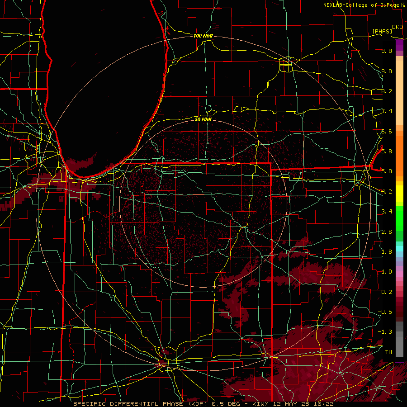Click the TH threshold label on the scale
Screen dimensions: 407x407
point(388,352)
